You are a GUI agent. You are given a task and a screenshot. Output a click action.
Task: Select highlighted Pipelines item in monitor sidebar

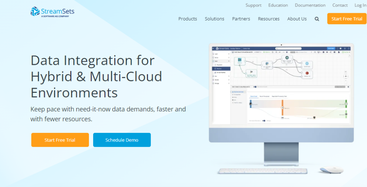click(221, 68)
